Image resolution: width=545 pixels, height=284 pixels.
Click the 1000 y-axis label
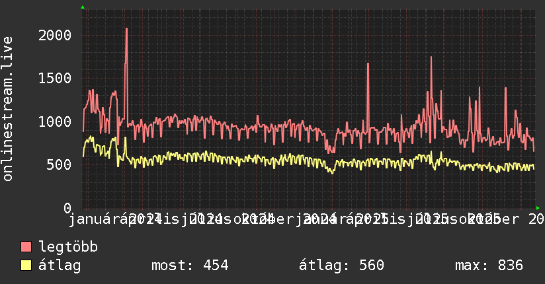pos(55,122)
